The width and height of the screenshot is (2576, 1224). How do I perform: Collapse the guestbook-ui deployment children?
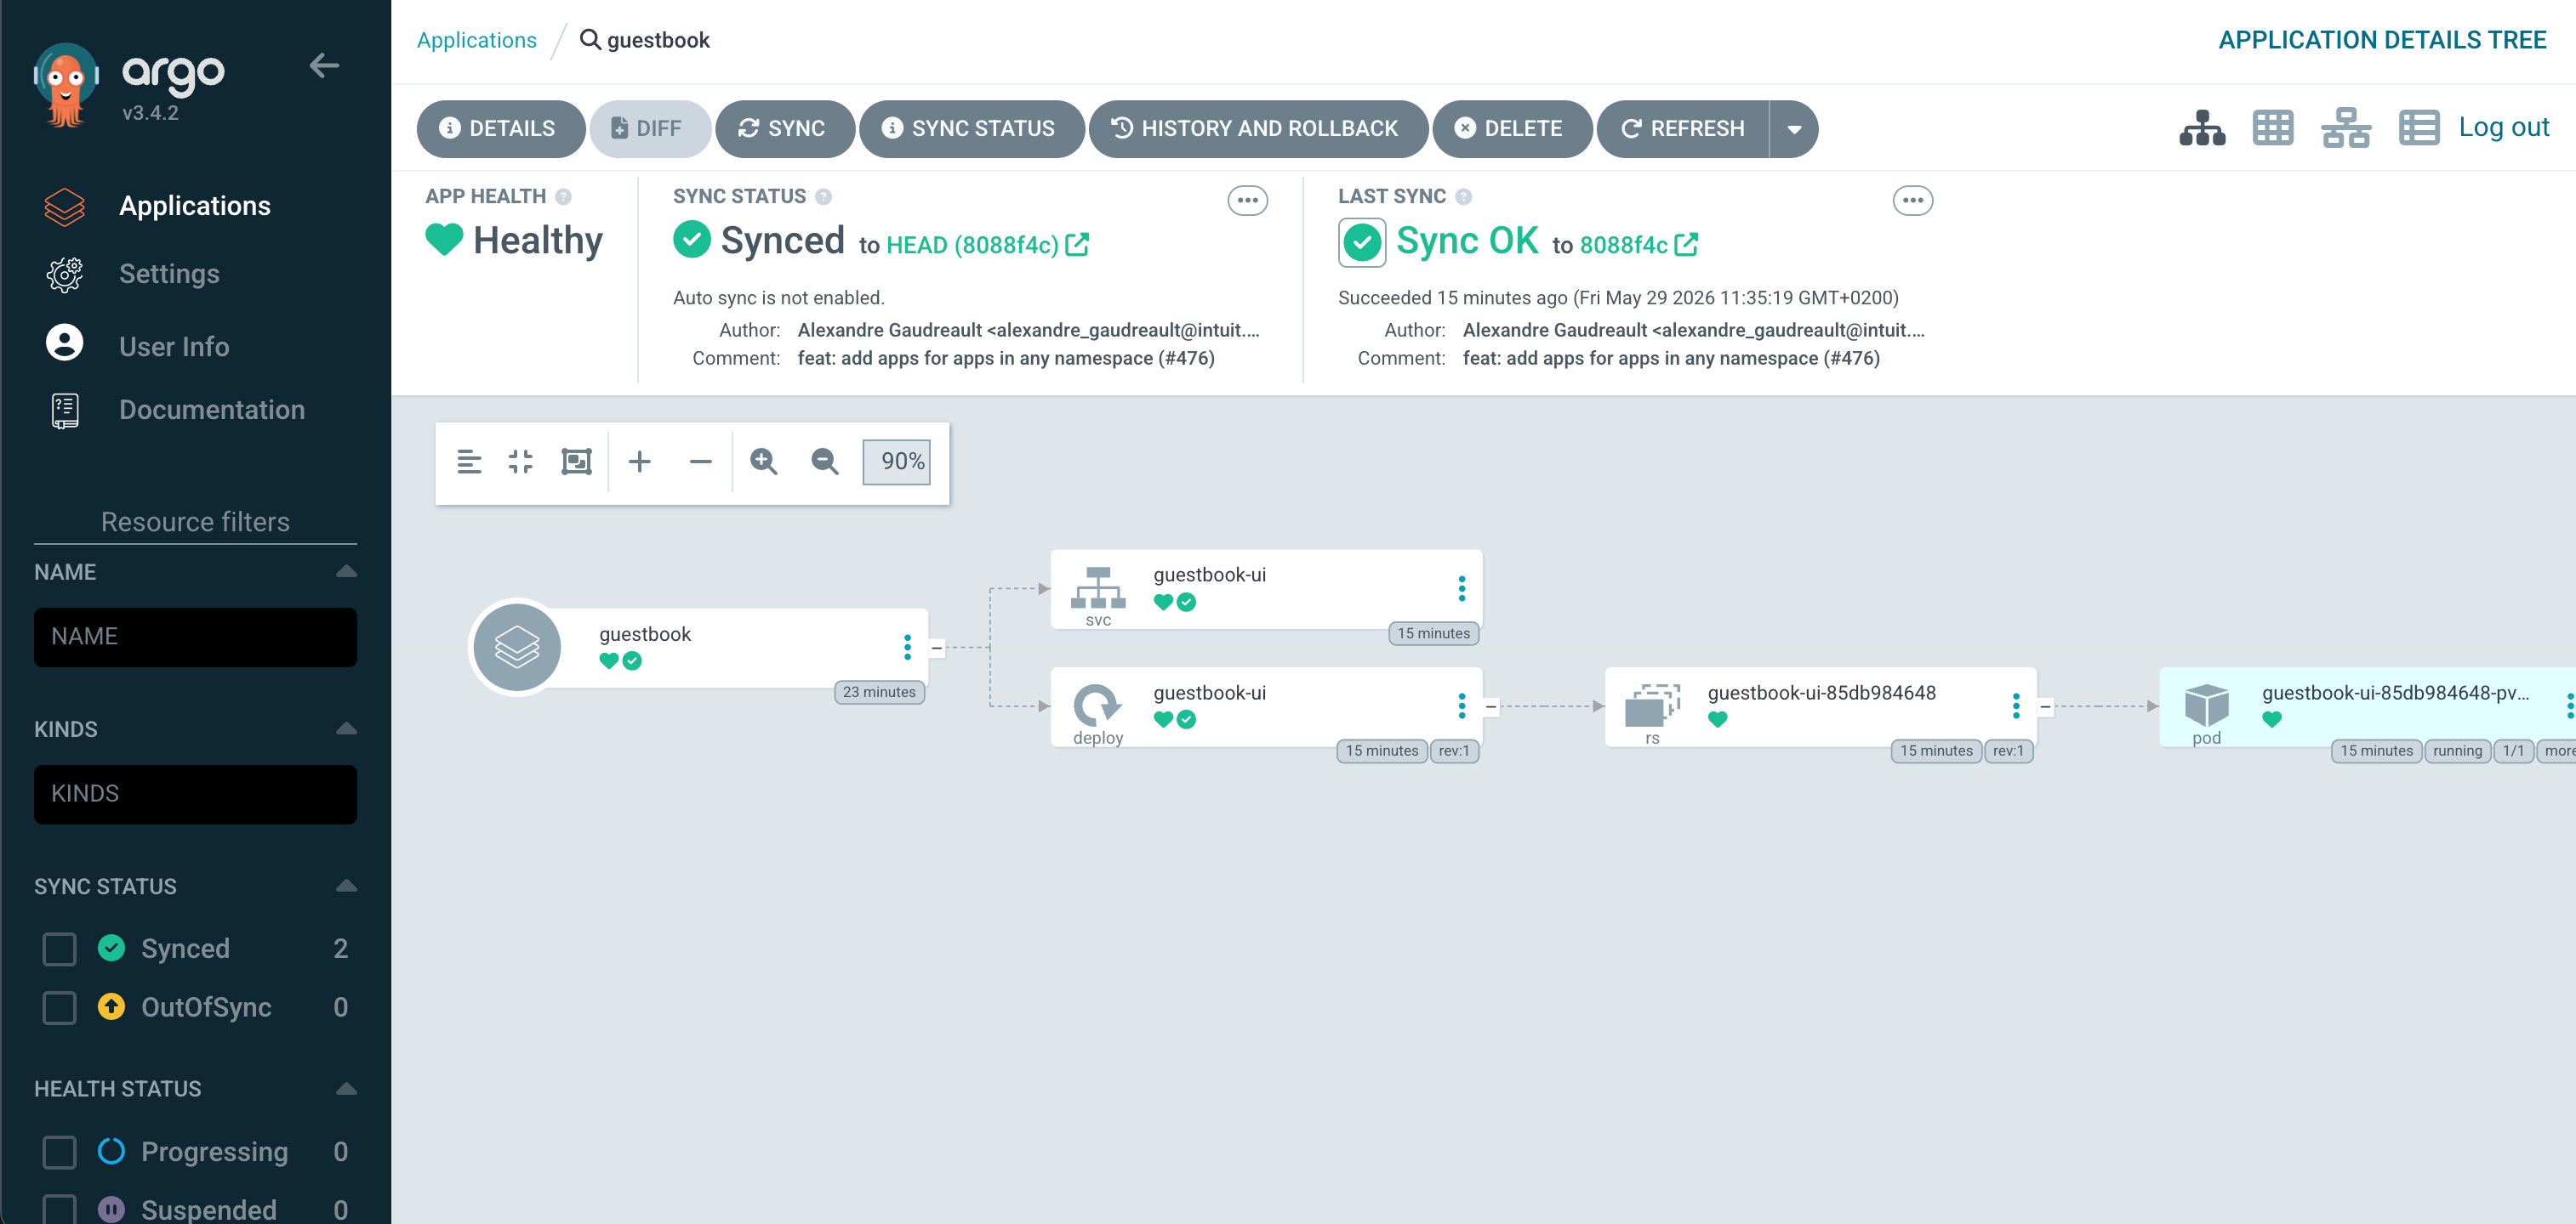(1490, 706)
